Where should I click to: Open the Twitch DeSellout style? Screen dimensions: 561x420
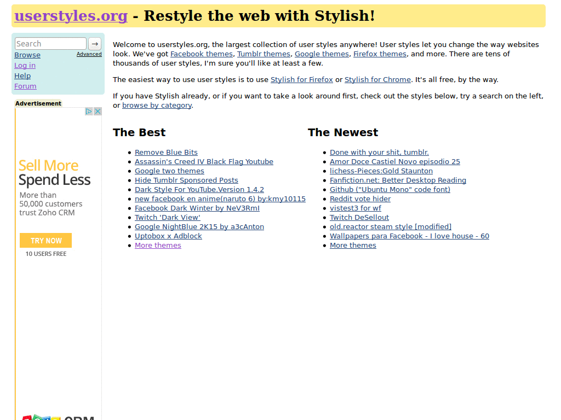coord(359,217)
